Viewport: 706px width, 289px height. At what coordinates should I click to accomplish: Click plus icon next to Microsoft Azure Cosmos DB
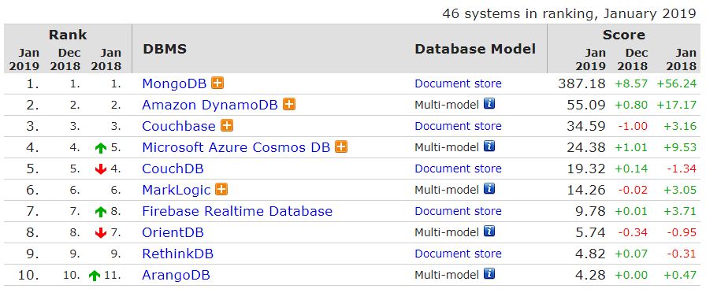pyautogui.click(x=341, y=146)
